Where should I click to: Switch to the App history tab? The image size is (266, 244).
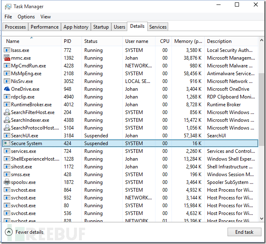coord(76,27)
